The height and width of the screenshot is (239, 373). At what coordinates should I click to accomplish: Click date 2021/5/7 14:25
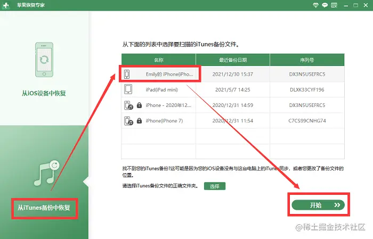click(233, 89)
